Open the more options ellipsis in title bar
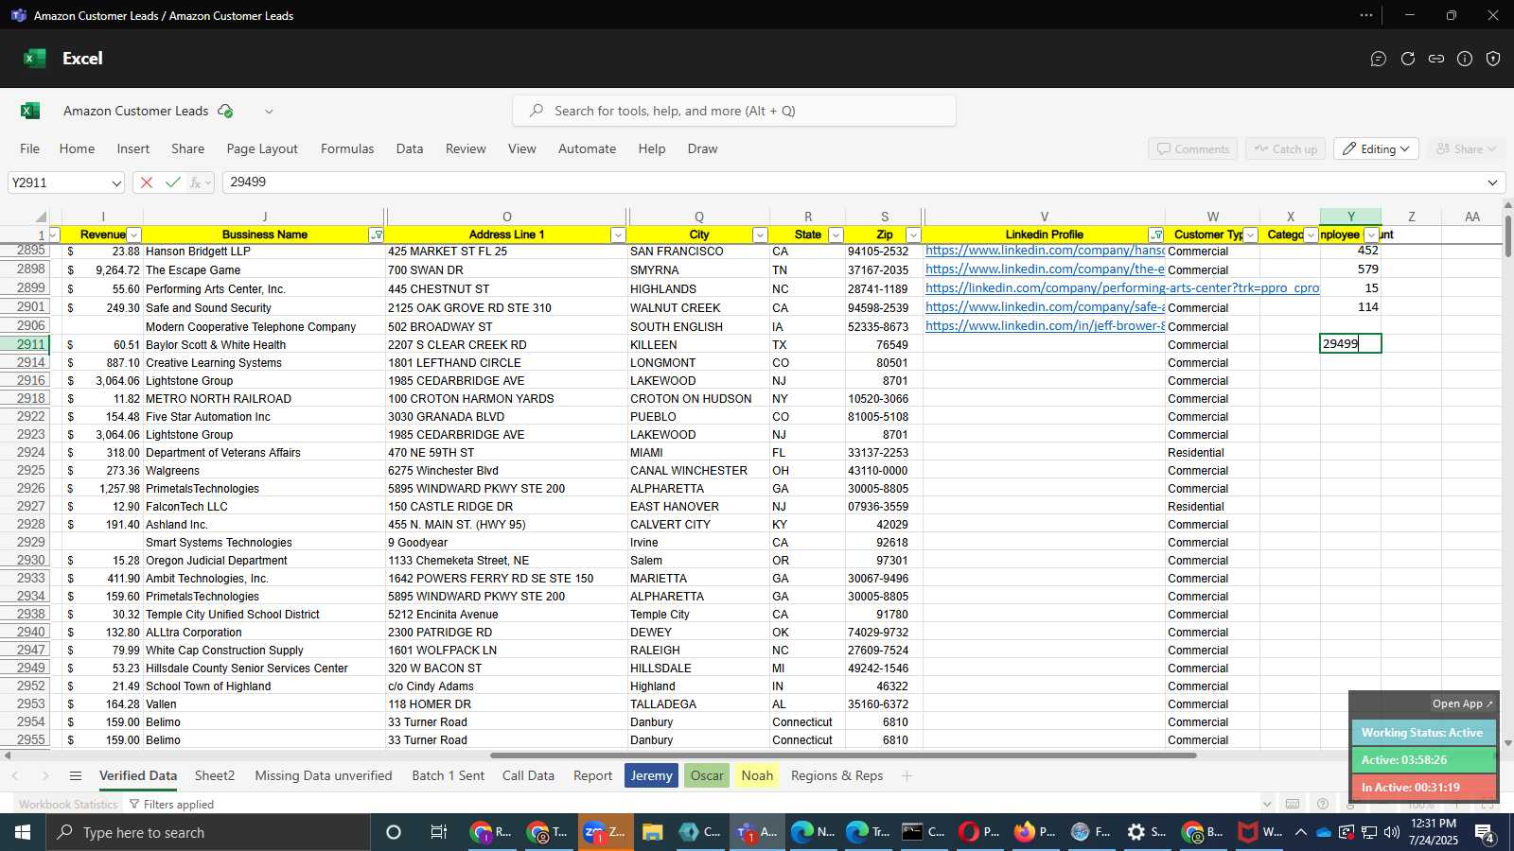Screen dimensions: 1514x851 (1366, 15)
